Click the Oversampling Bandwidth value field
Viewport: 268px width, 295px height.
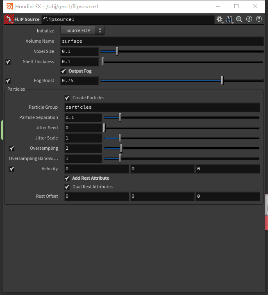tap(83, 158)
